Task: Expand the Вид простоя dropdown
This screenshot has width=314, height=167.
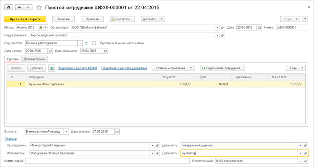Action: pos(80,43)
